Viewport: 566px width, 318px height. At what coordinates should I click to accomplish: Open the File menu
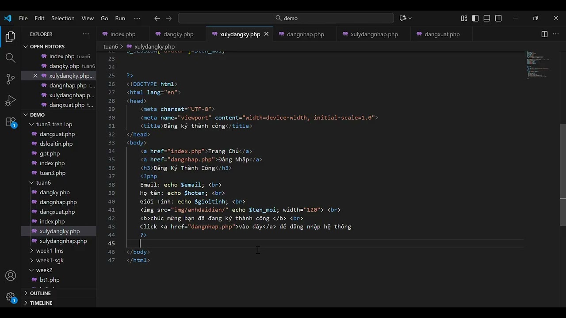(x=23, y=18)
